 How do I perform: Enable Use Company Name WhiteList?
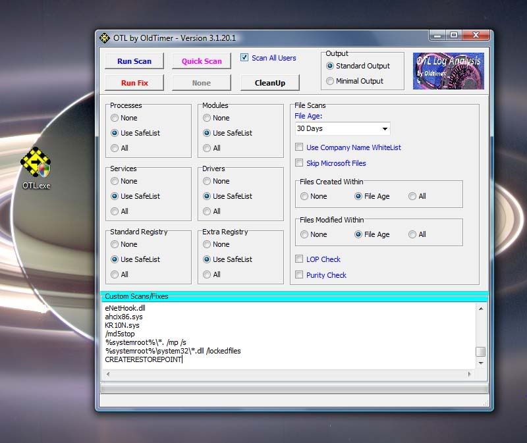tap(299, 147)
